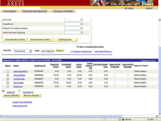Viewport: 161px width, 121px height.
Task: Uncheck the Hoover, Ethan select box
Action: [8, 75]
